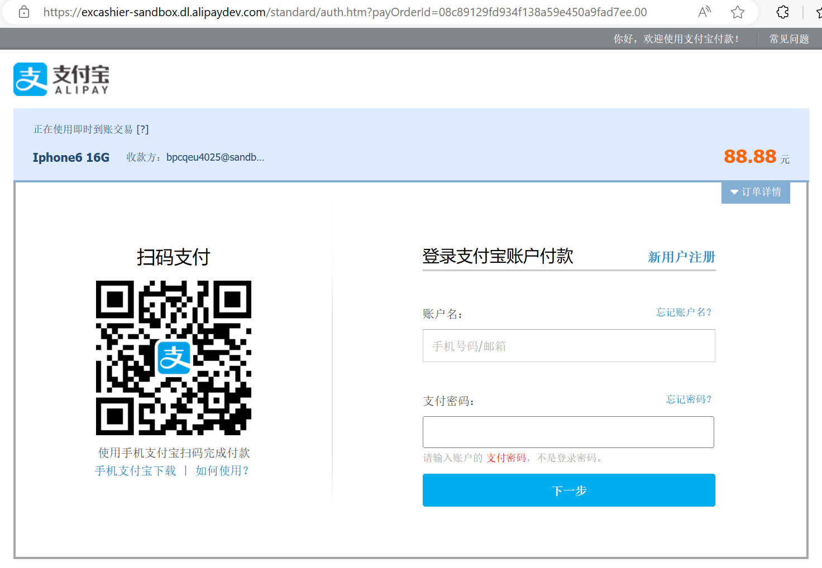Open the 手机支付宝下载 link
The height and width of the screenshot is (568, 822).
(x=136, y=471)
